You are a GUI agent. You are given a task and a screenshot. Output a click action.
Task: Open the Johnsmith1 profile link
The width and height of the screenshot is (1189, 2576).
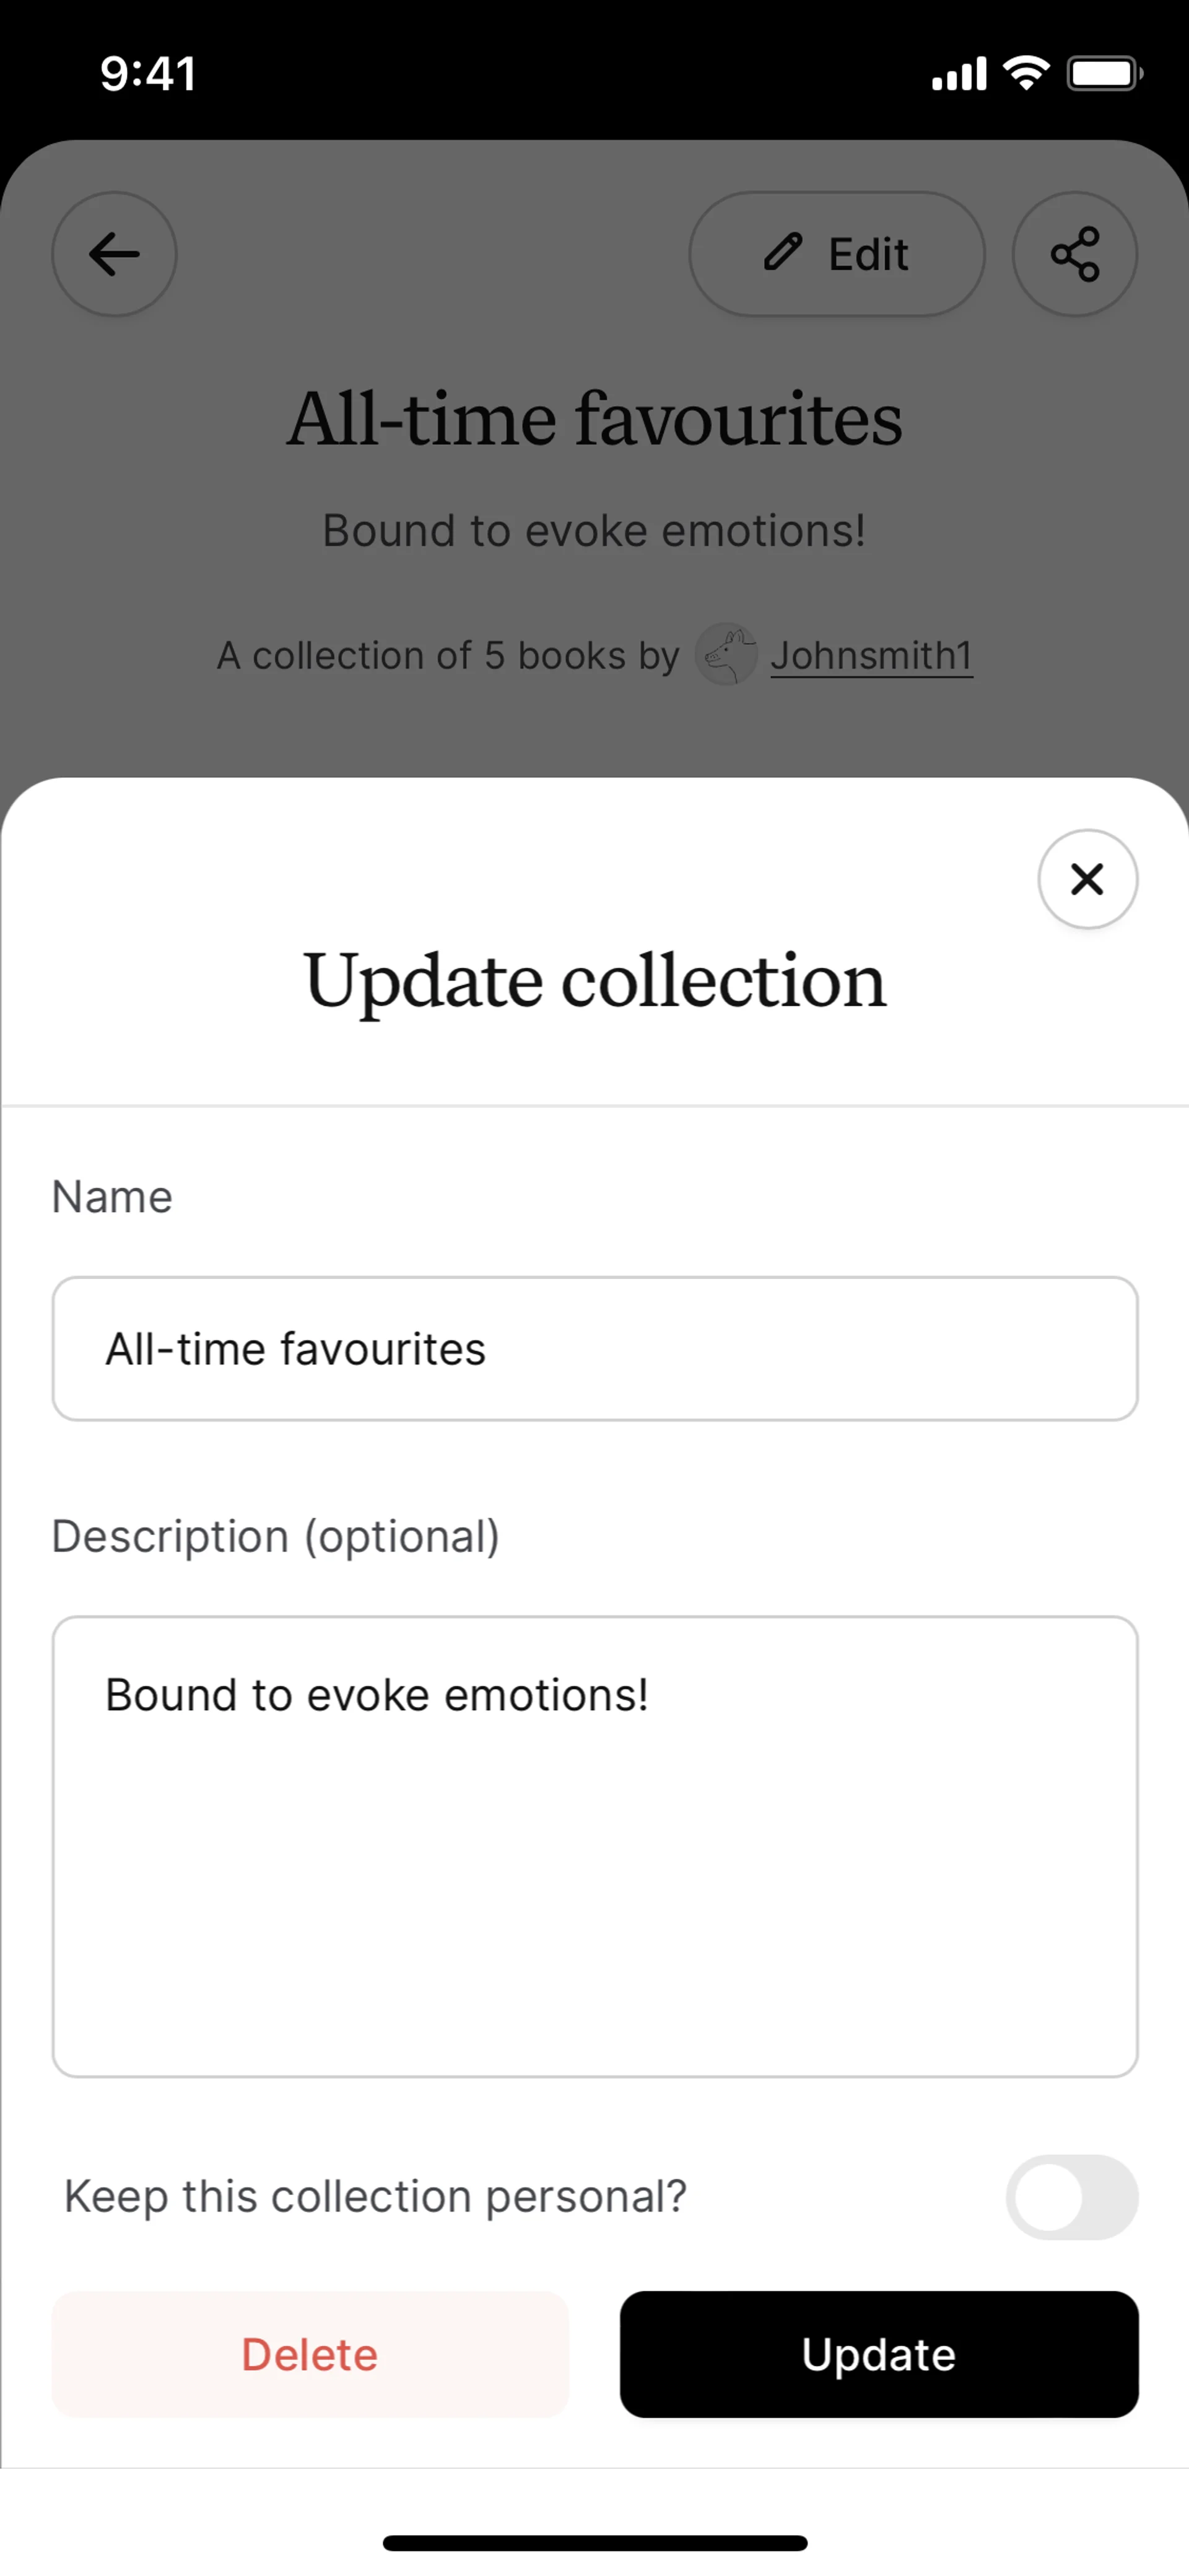tap(871, 656)
